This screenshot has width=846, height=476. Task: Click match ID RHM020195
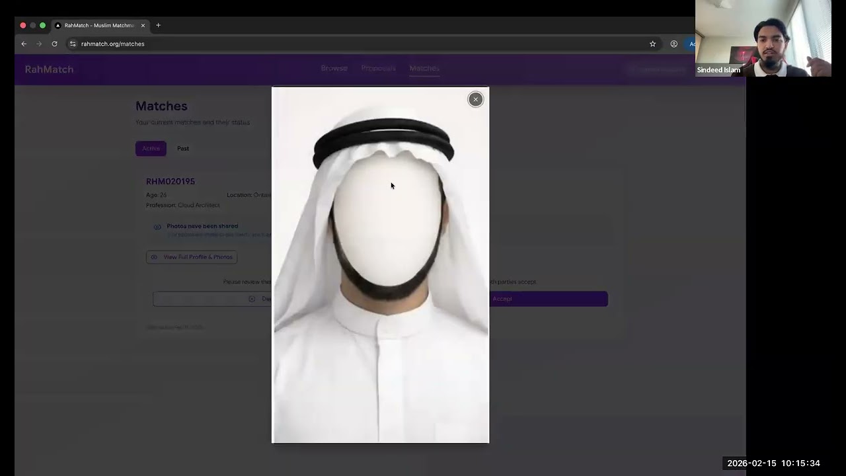171,181
